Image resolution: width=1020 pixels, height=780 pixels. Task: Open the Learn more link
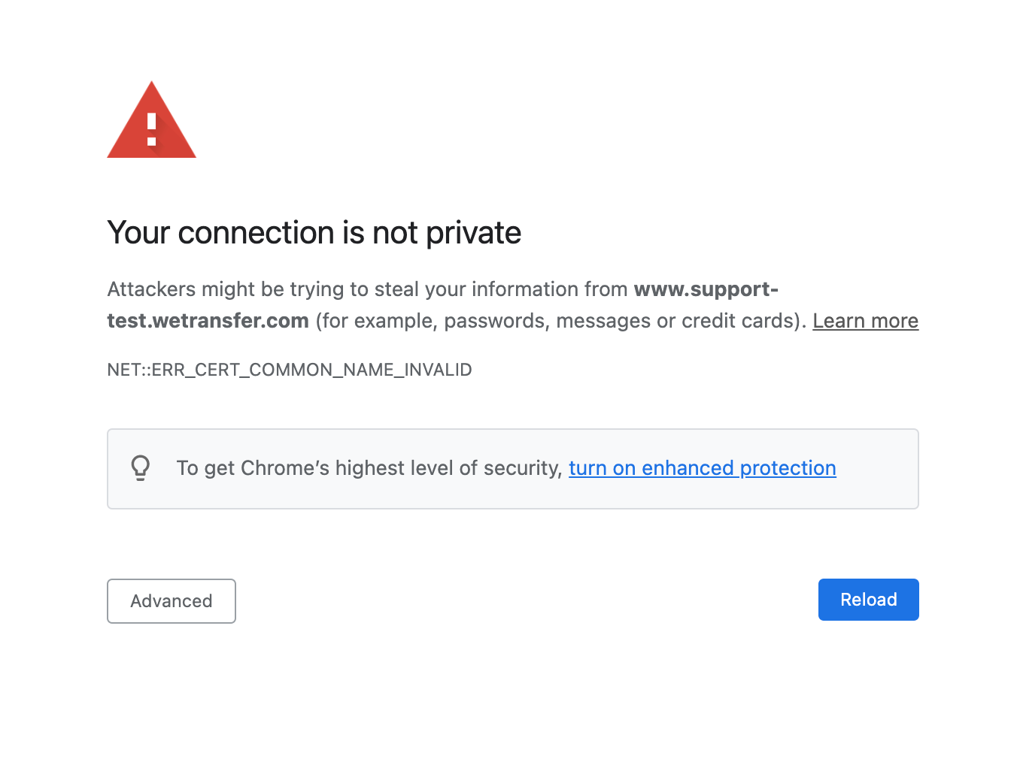[x=865, y=321]
